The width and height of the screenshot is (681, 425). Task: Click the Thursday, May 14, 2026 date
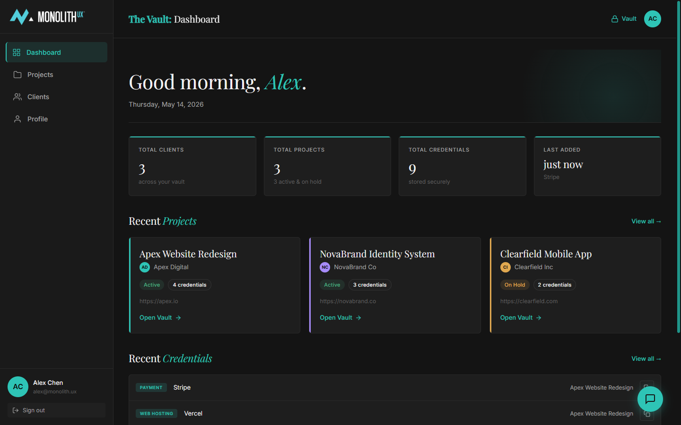pos(166,104)
